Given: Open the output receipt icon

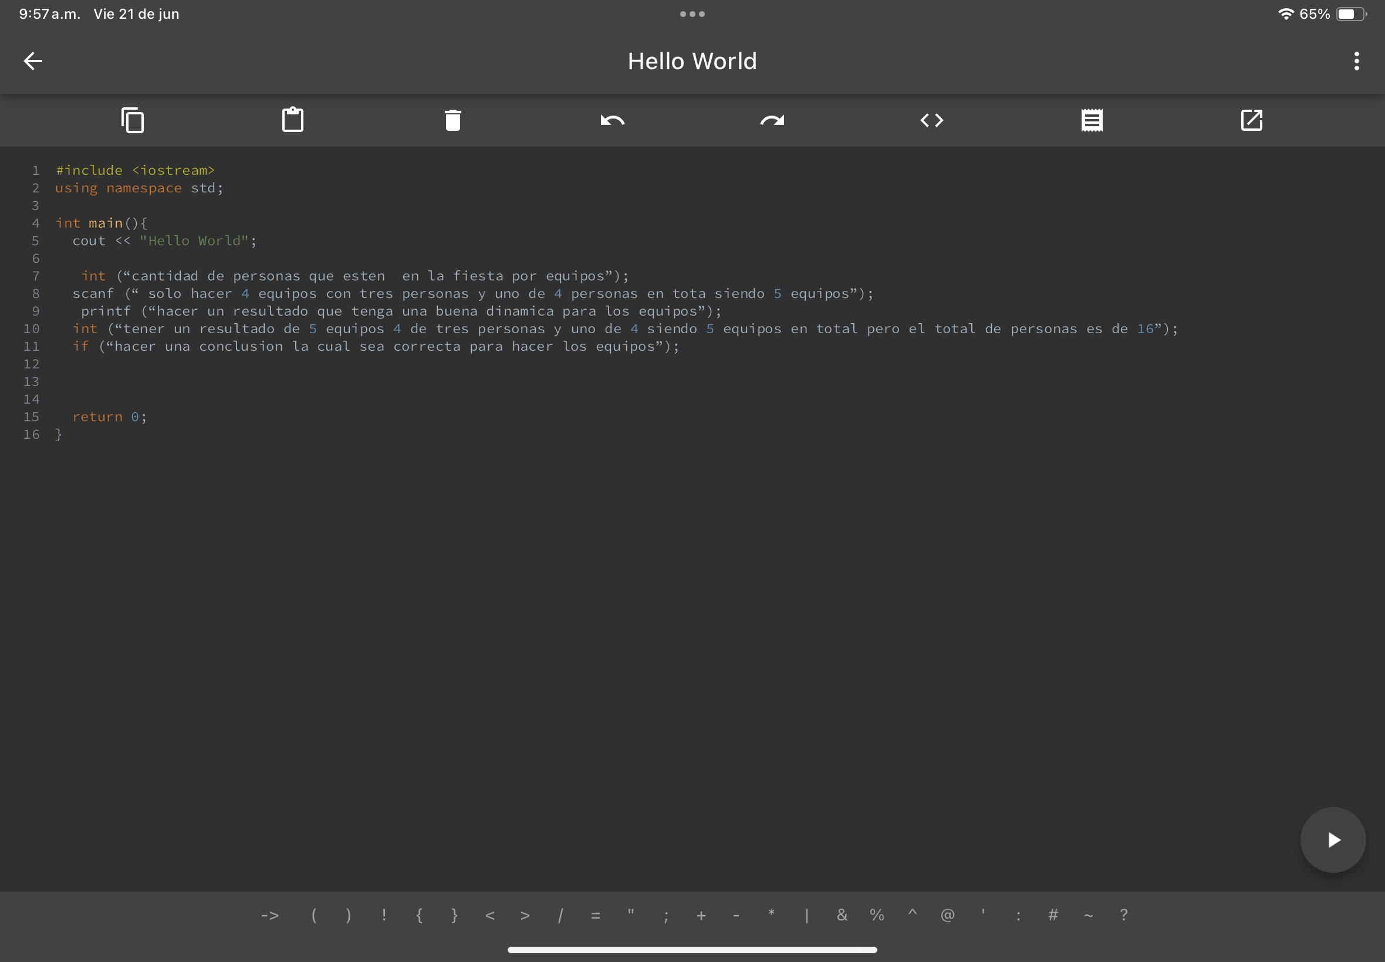Looking at the screenshot, I should point(1092,120).
